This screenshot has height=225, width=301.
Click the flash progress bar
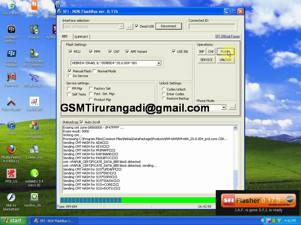pyautogui.click(x=138, y=200)
